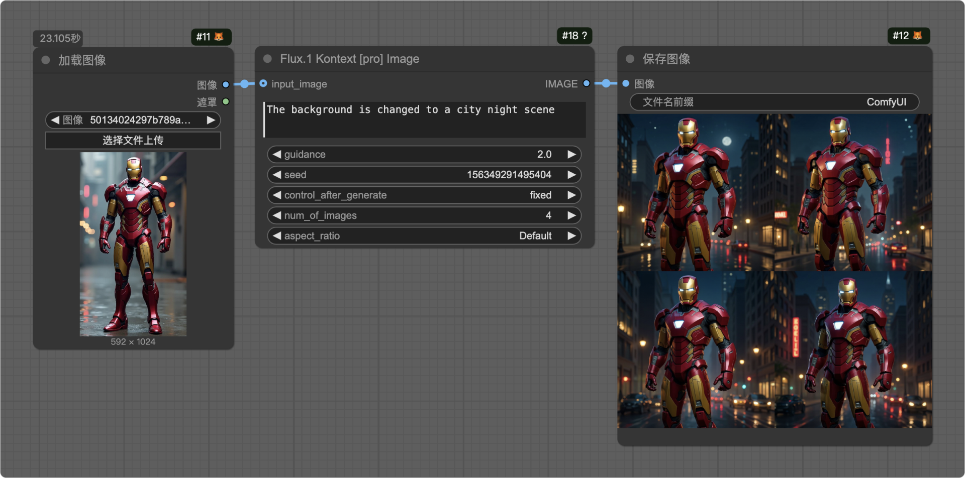
Task: Increase num_of_images
Action: [x=571, y=215]
